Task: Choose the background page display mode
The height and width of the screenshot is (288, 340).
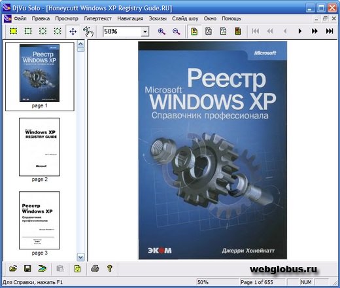Action: (x=238, y=31)
